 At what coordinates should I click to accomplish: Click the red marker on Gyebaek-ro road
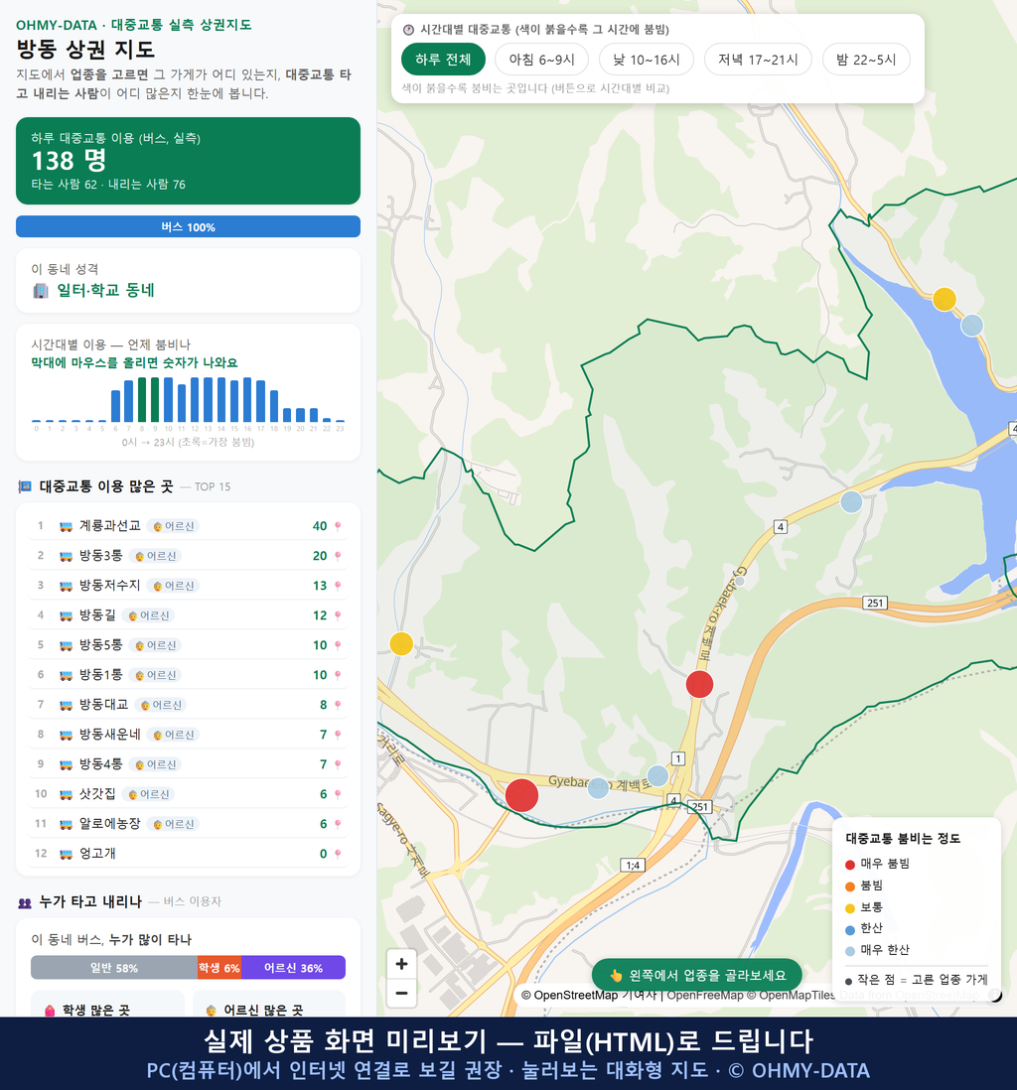tap(699, 684)
